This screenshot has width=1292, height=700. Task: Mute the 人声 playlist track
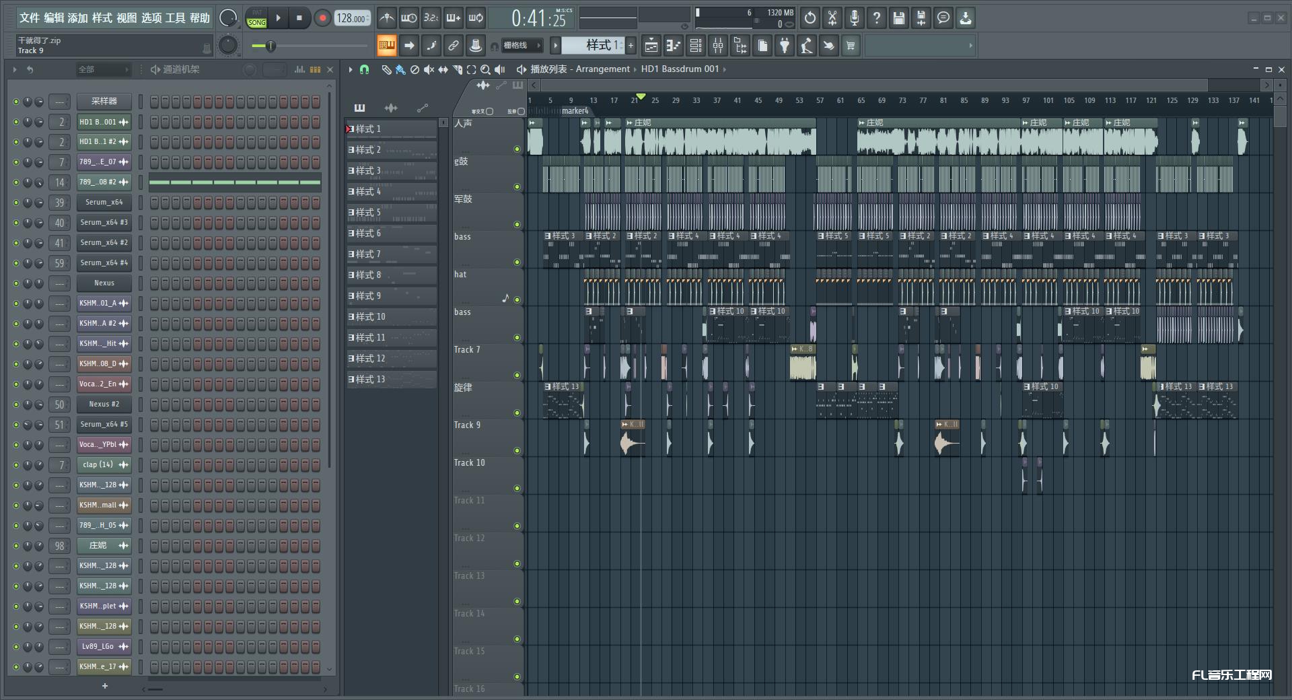[x=517, y=149]
